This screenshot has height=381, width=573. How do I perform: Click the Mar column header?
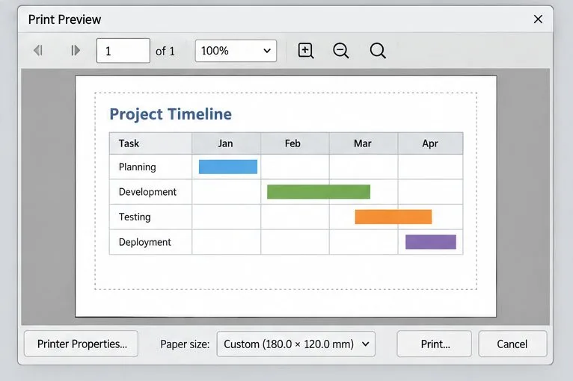pyautogui.click(x=364, y=143)
